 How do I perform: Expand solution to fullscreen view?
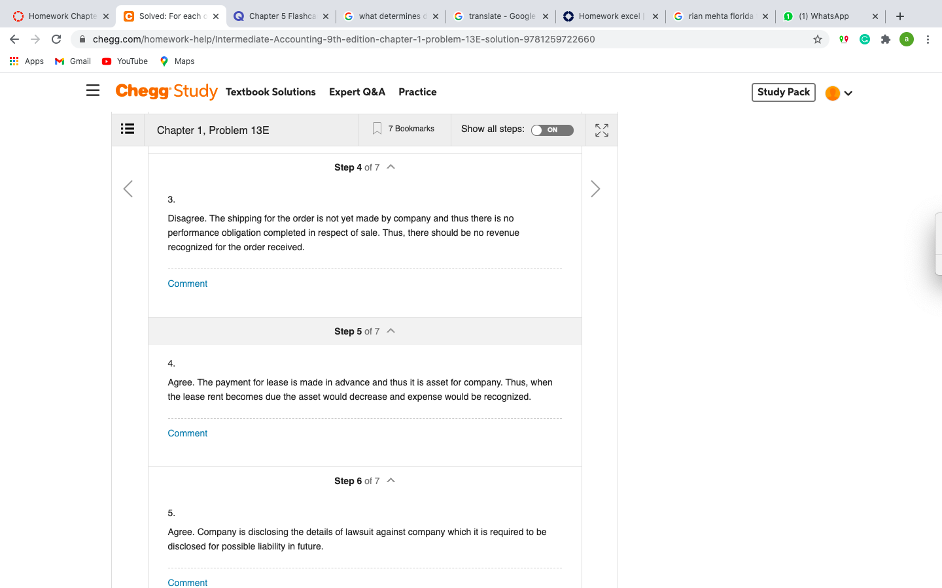(602, 130)
